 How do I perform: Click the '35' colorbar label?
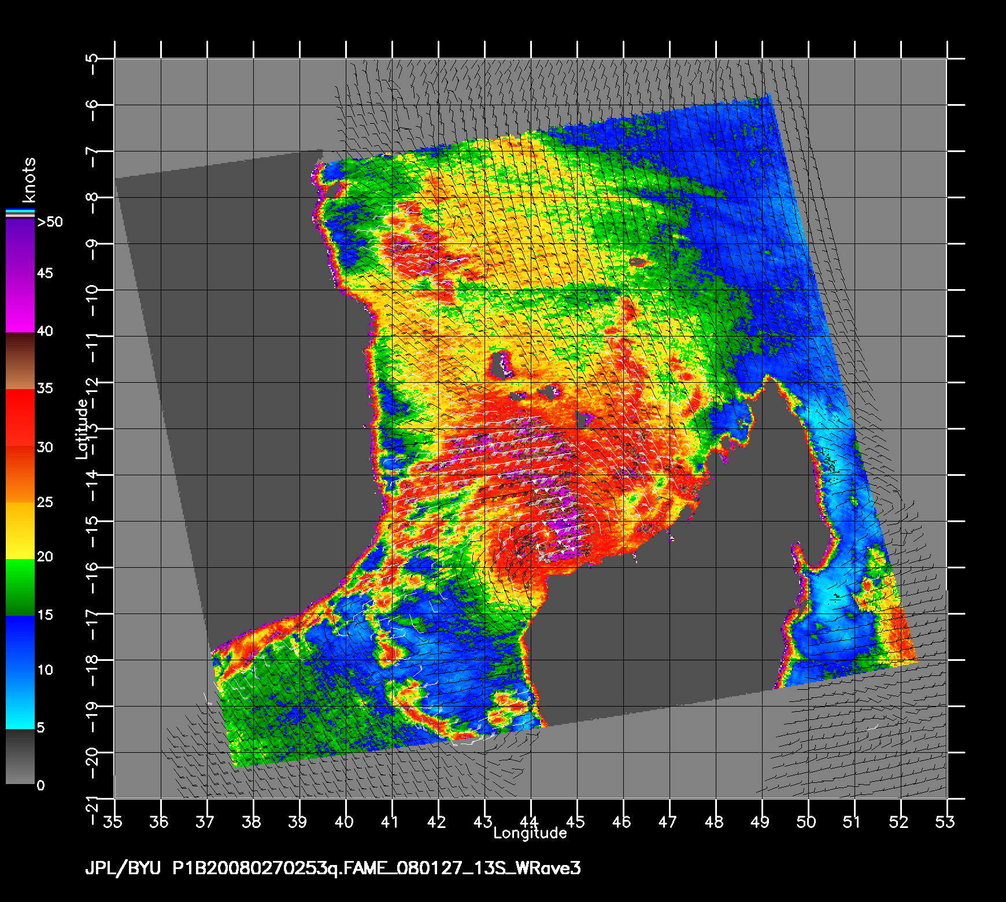tap(45, 389)
